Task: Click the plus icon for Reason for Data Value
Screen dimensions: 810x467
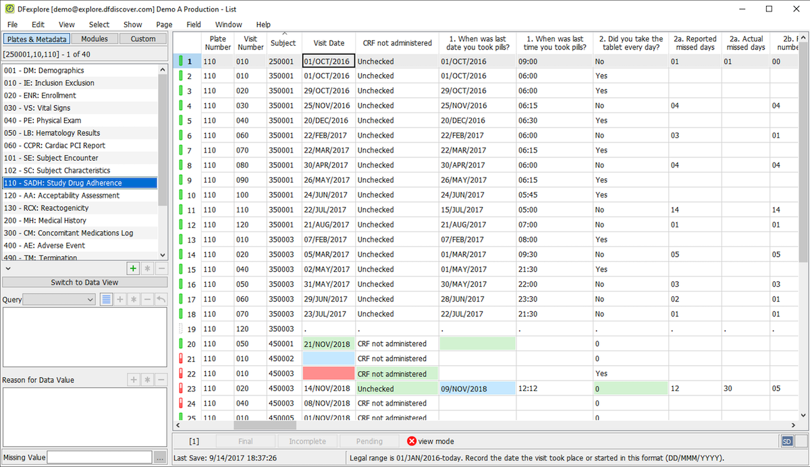Action: pos(134,380)
